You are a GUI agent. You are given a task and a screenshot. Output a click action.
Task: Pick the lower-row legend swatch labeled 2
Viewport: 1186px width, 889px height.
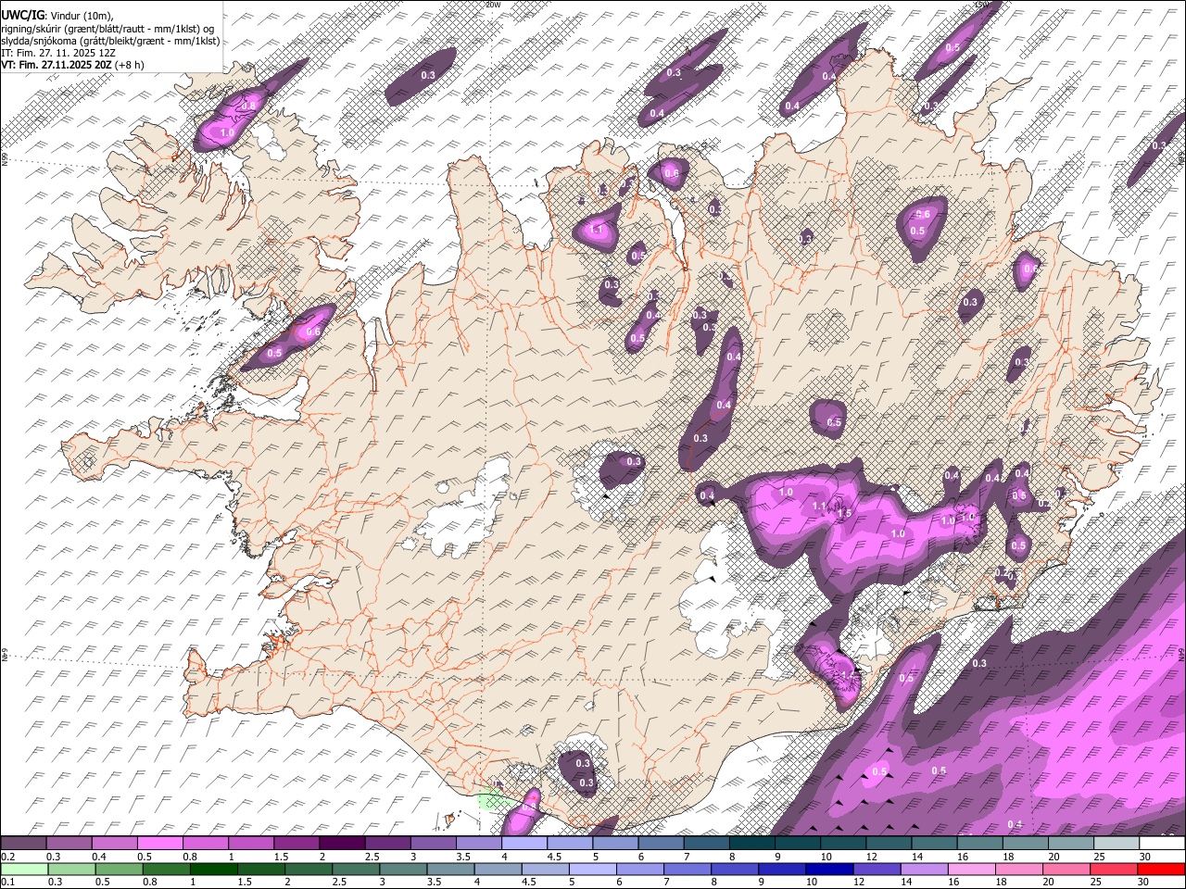(309, 870)
